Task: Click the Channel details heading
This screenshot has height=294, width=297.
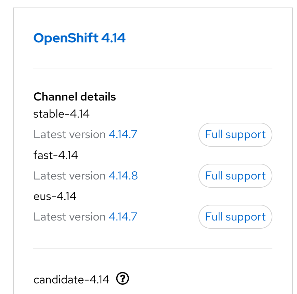Action: [x=75, y=97]
